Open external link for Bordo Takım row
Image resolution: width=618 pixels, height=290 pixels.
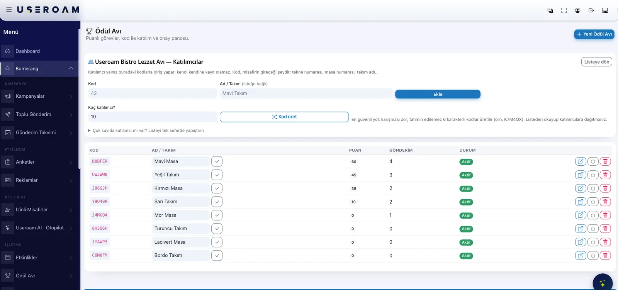click(x=581, y=255)
